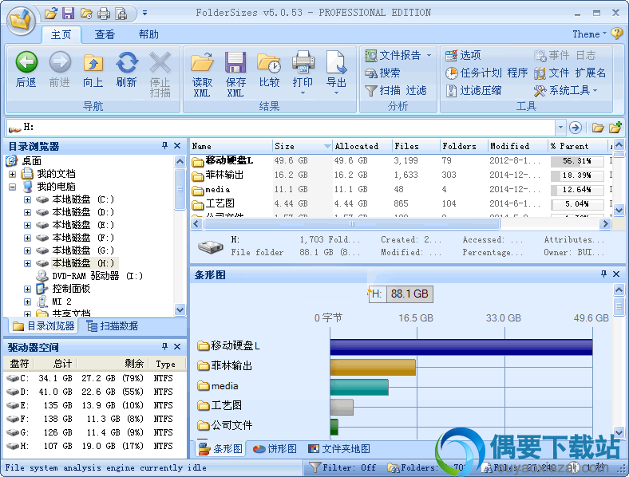Image resolution: width=629 pixels, height=477 pixels.
Task: Switch to the 文件夹地图 tab
Action: 339,448
